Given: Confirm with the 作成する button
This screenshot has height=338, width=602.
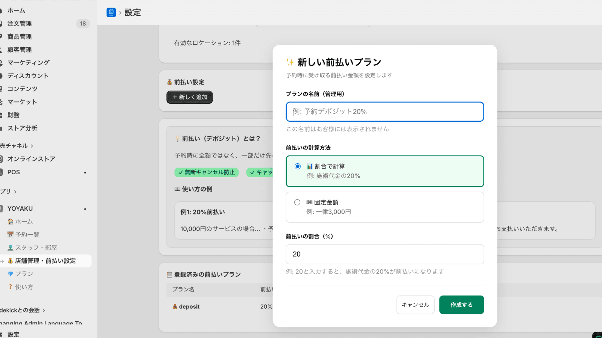Looking at the screenshot, I should pos(461,305).
